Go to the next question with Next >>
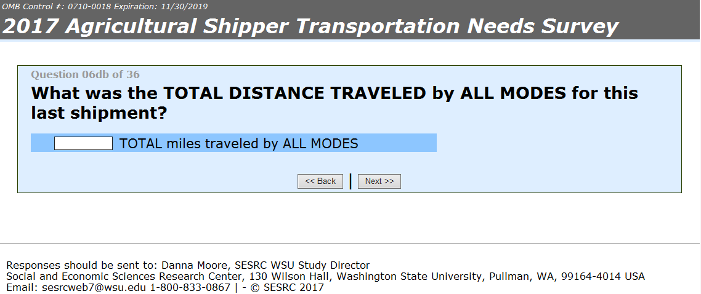The width and height of the screenshot is (701, 294). click(379, 181)
